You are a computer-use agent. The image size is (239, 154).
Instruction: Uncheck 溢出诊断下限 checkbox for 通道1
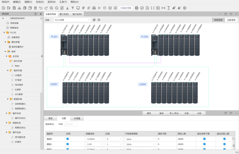[204, 144]
